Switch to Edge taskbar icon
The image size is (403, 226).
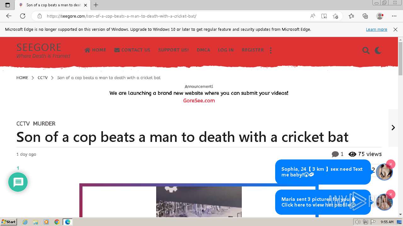[x=68, y=222]
